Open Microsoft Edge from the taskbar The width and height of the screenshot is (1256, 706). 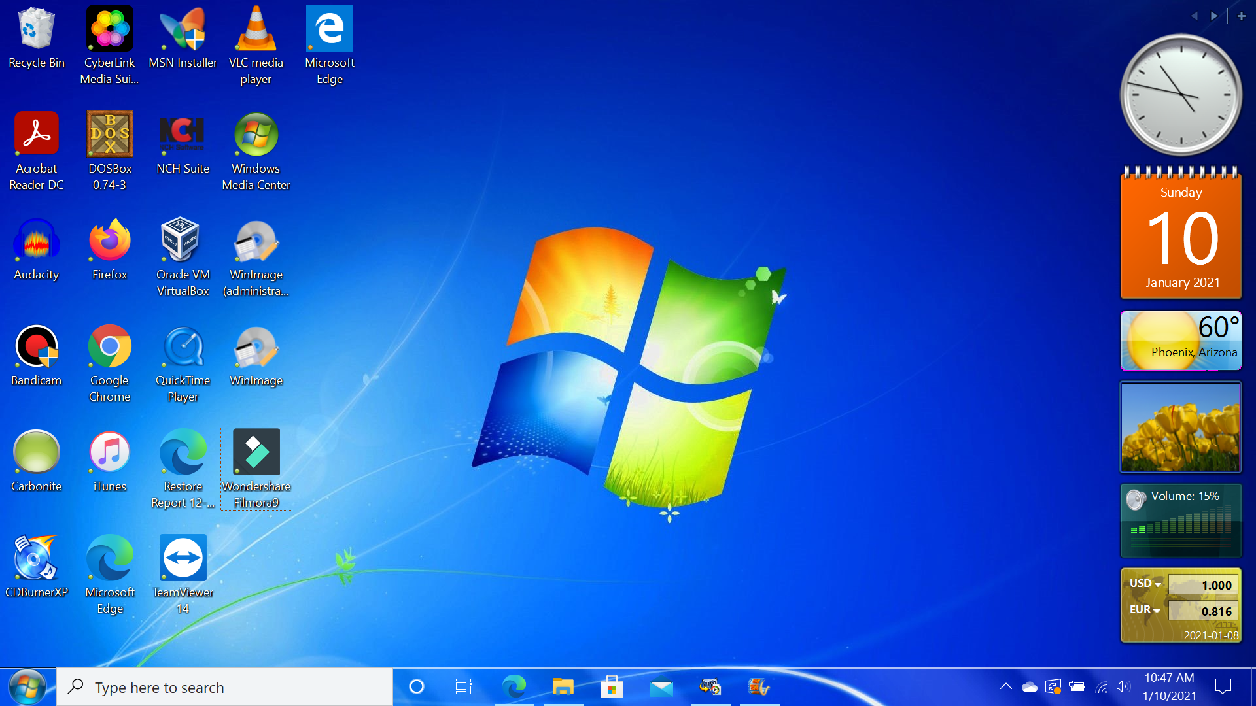click(x=514, y=687)
